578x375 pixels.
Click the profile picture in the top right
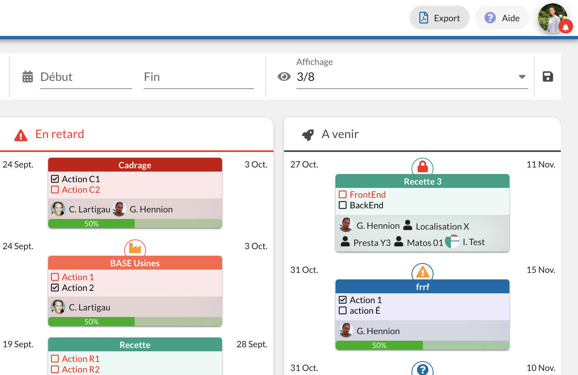coord(553,18)
